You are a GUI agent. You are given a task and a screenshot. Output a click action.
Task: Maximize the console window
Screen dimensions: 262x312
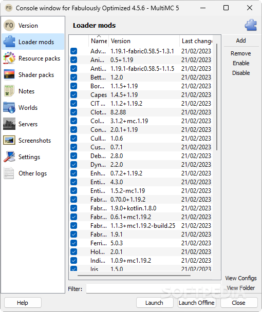(226, 8)
